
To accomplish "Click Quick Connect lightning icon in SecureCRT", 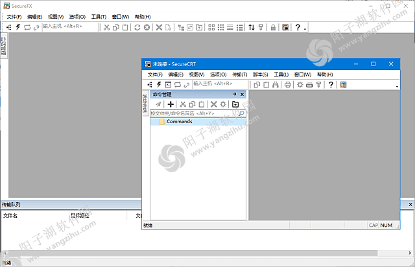I will tap(159, 85).
